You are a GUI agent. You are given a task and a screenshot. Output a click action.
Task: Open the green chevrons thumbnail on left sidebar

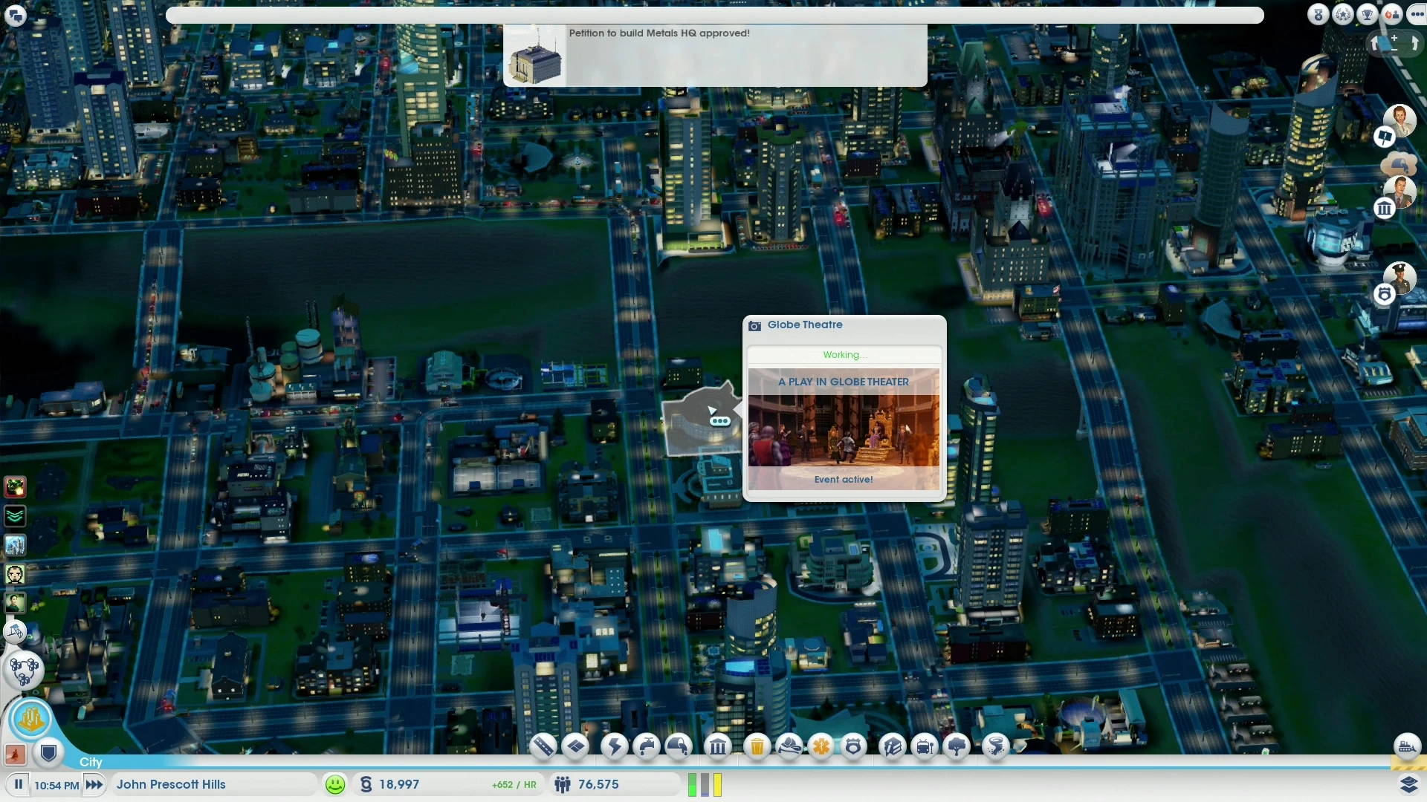click(15, 516)
